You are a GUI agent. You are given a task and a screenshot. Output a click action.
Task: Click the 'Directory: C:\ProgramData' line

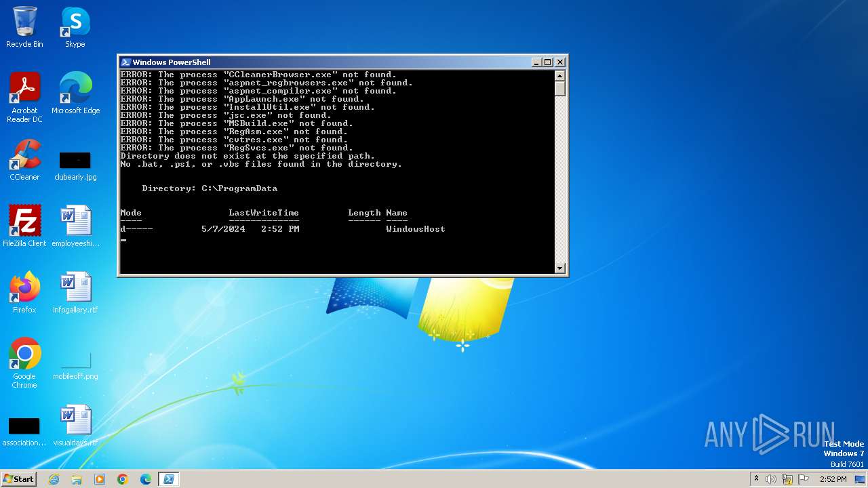(210, 188)
